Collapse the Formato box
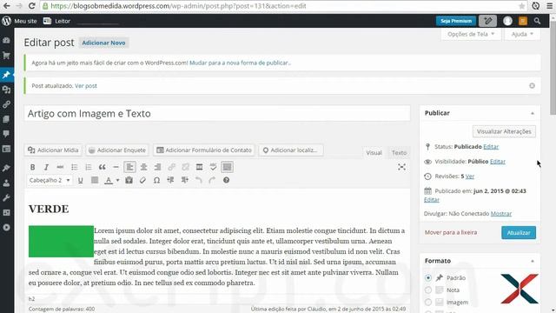The width and height of the screenshot is (556, 313). (533, 261)
